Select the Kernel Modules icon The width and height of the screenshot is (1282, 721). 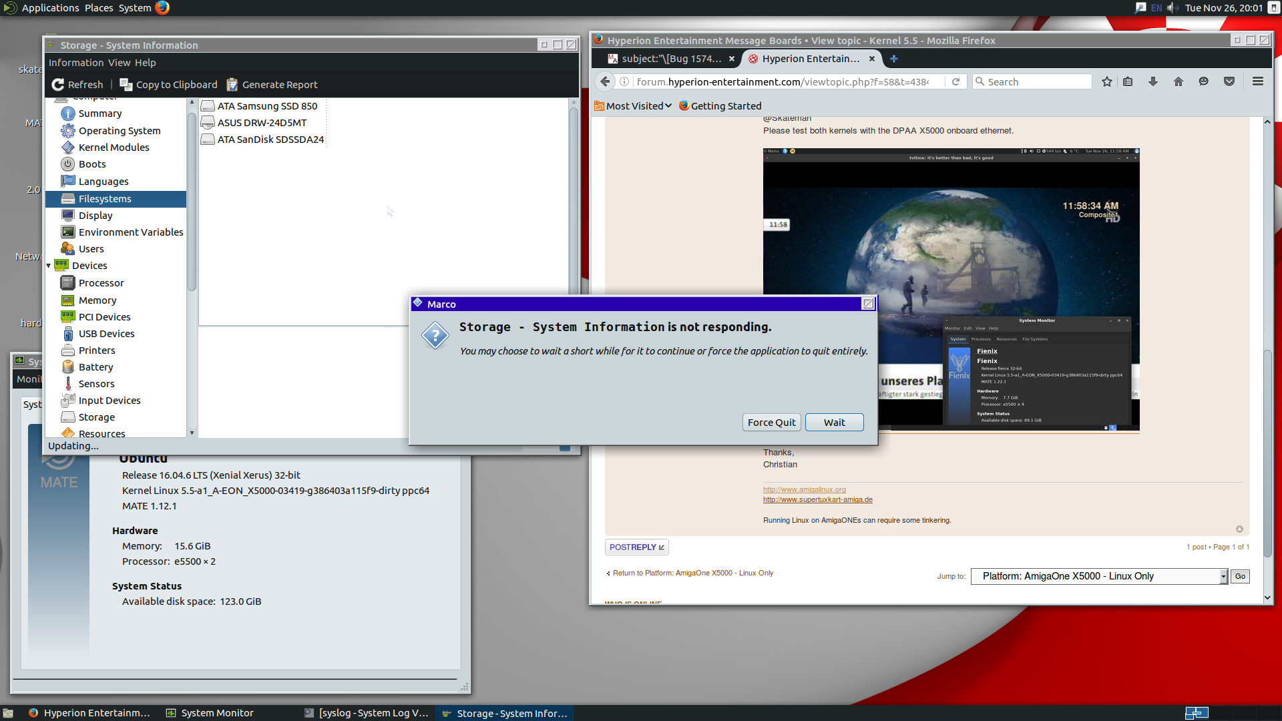click(67, 148)
